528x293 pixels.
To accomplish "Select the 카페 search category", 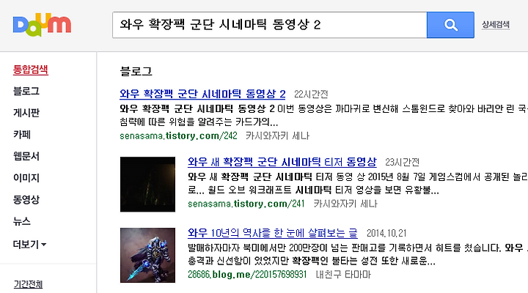I will [x=22, y=135].
